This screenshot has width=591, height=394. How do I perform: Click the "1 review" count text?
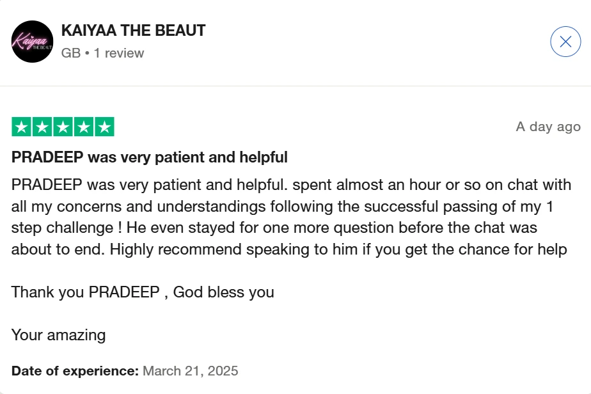119,53
